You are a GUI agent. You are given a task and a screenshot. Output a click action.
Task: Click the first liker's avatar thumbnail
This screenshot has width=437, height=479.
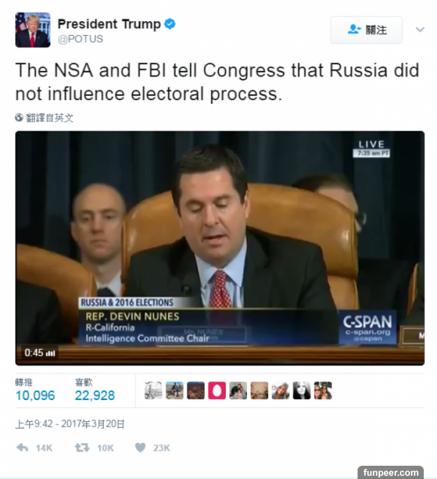(154, 390)
